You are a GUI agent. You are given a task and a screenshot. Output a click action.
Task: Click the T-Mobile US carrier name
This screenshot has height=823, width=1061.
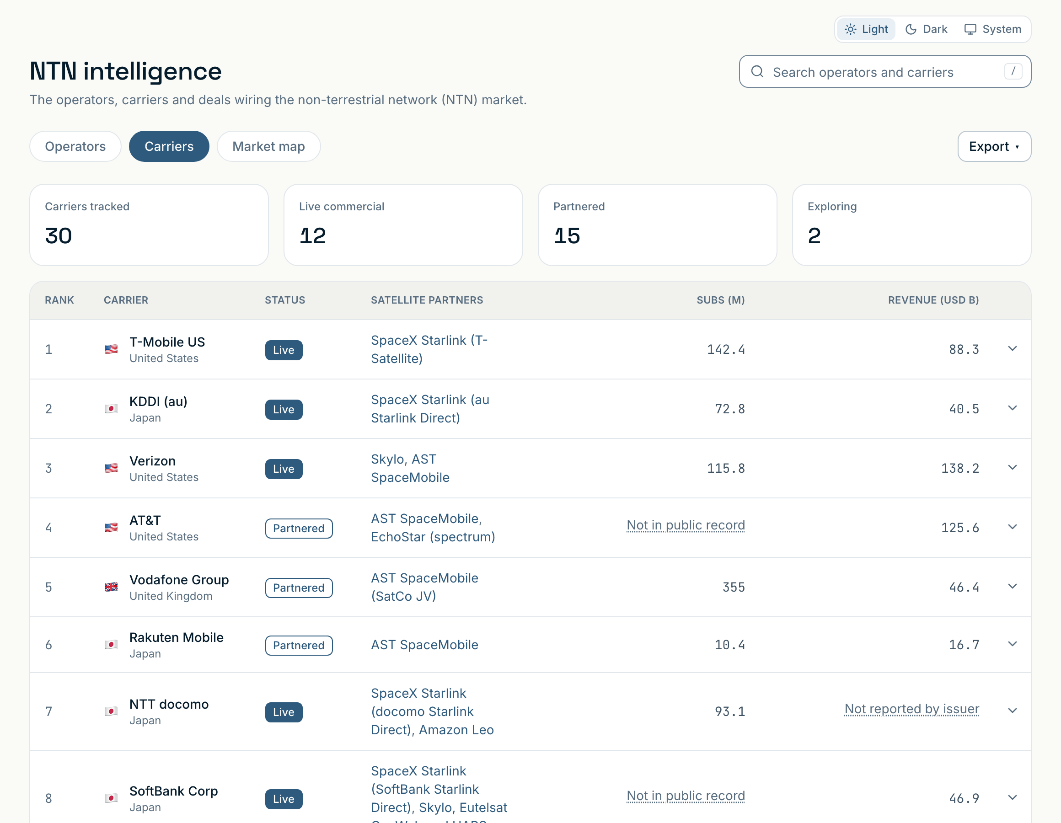click(x=167, y=342)
